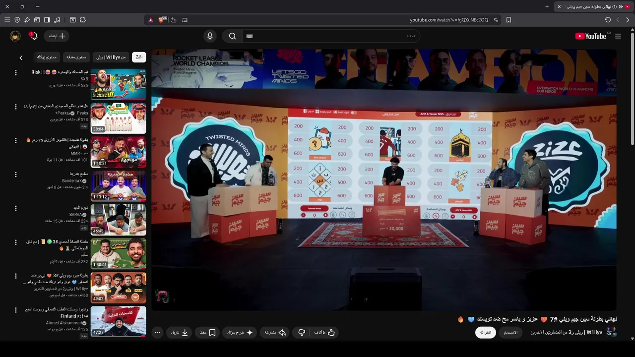Open site settings icon beside the URL

[x=496, y=20]
